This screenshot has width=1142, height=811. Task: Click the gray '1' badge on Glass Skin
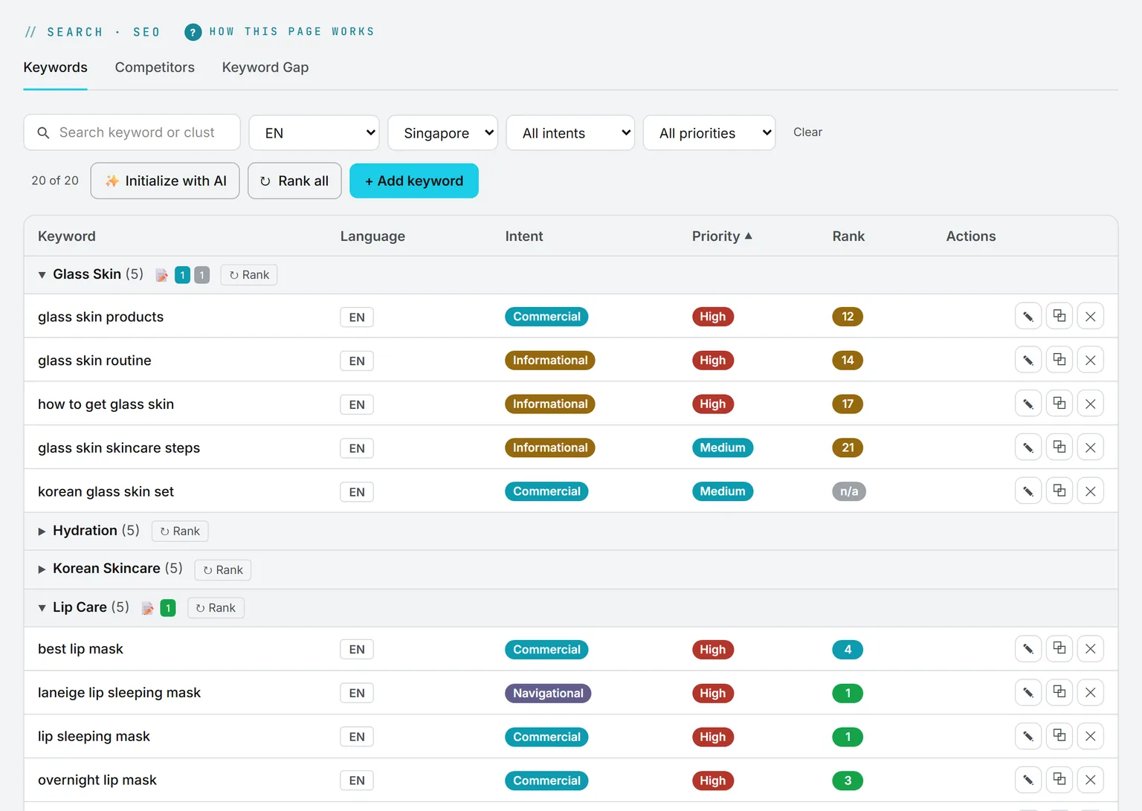coord(201,275)
